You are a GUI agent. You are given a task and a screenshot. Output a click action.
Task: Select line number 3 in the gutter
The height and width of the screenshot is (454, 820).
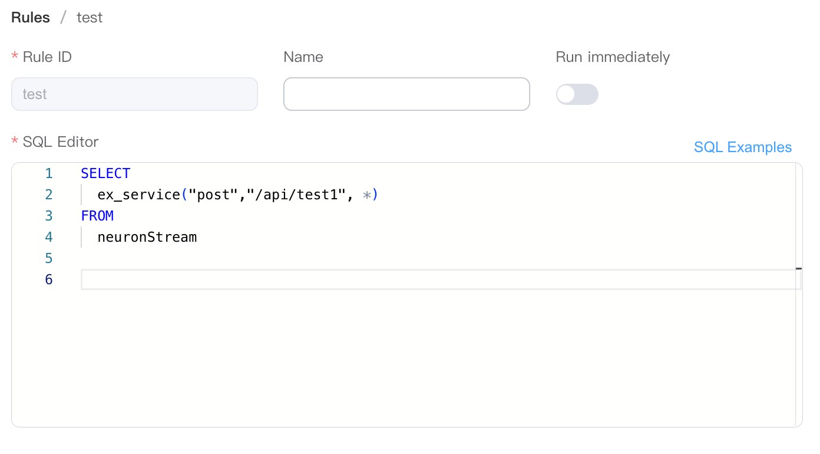coord(49,216)
